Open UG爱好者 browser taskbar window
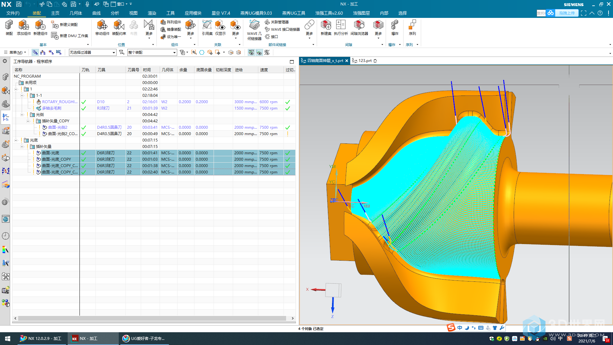This screenshot has width=613, height=345. click(x=144, y=339)
